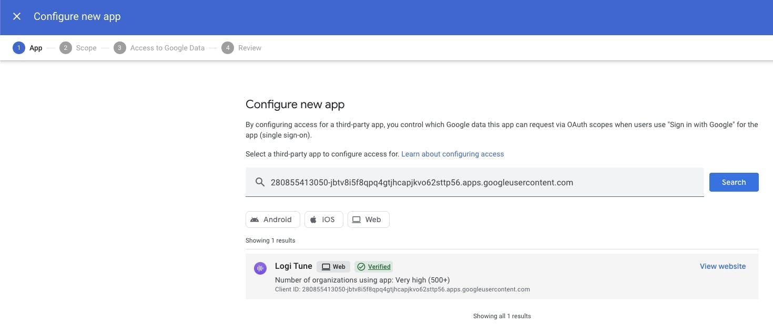Click the step 3 numbered circle
Viewport: 773px width, 335px height.
[x=120, y=48]
